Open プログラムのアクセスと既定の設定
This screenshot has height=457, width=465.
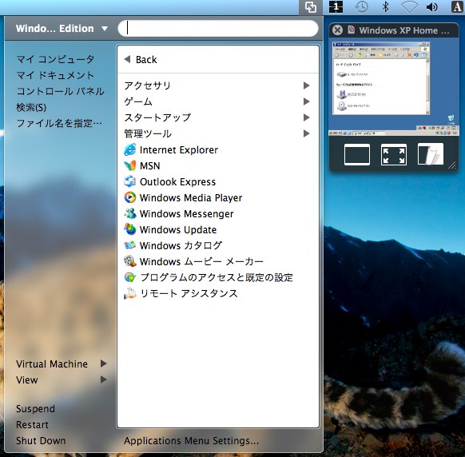point(209,277)
